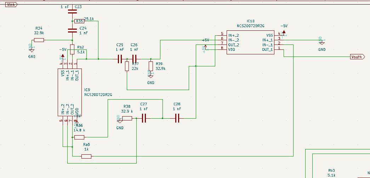Image resolution: width=370 pixels, height=178 pixels.
Task: Select resistor R39 symbol
Action: (151, 66)
